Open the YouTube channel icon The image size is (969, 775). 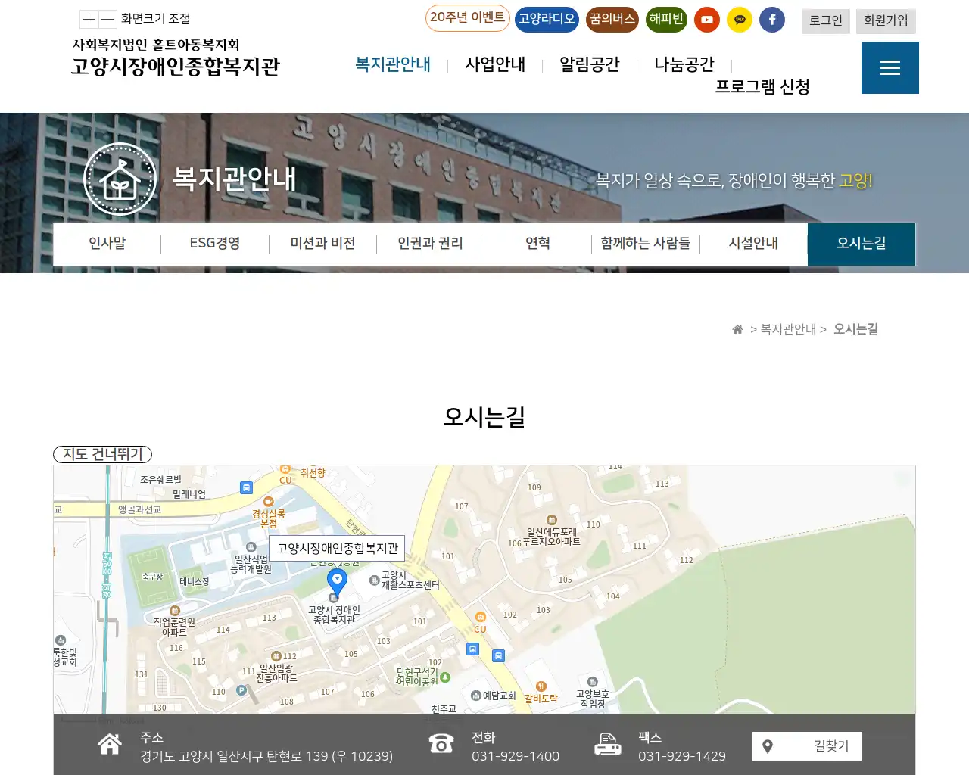(x=707, y=20)
